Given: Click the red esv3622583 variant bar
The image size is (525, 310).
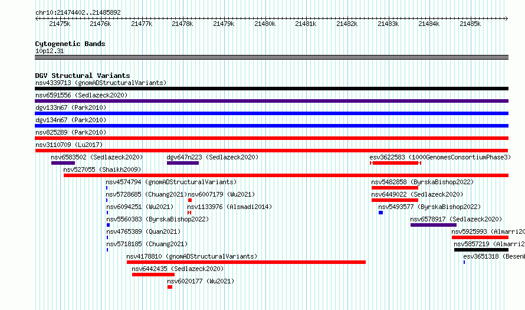Looking at the screenshot, I should 395,163.
